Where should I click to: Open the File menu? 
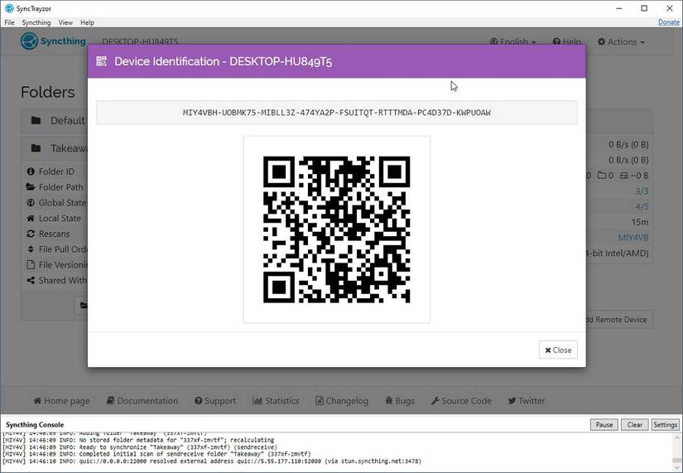[9, 22]
